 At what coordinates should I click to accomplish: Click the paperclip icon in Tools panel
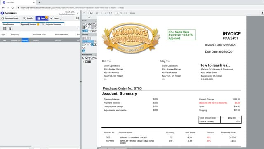(95, 31)
